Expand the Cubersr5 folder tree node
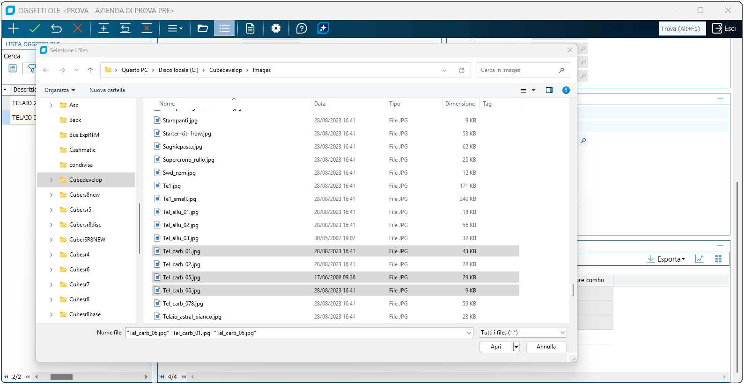This screenshot has width=744, height=384. [x=51, y=210]
